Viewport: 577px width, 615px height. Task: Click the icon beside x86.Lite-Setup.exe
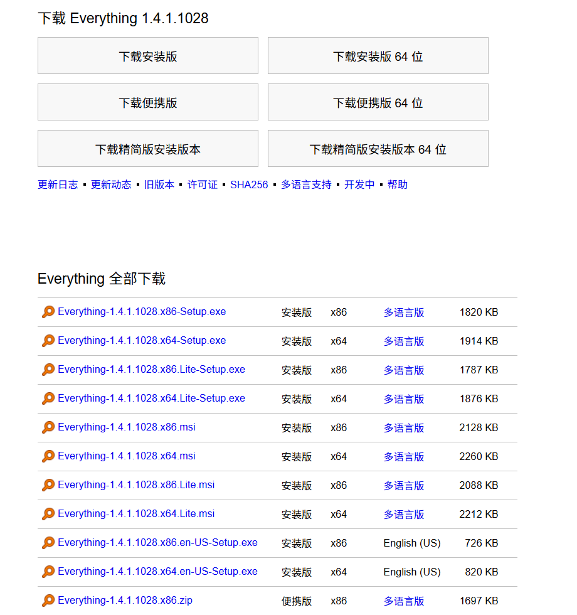pos(48,370)
